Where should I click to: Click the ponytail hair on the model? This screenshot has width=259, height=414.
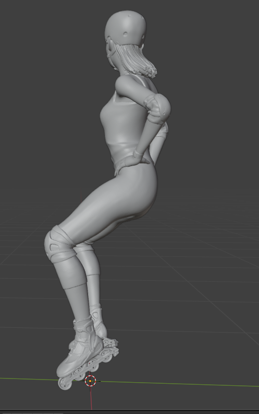pos(137,60)
